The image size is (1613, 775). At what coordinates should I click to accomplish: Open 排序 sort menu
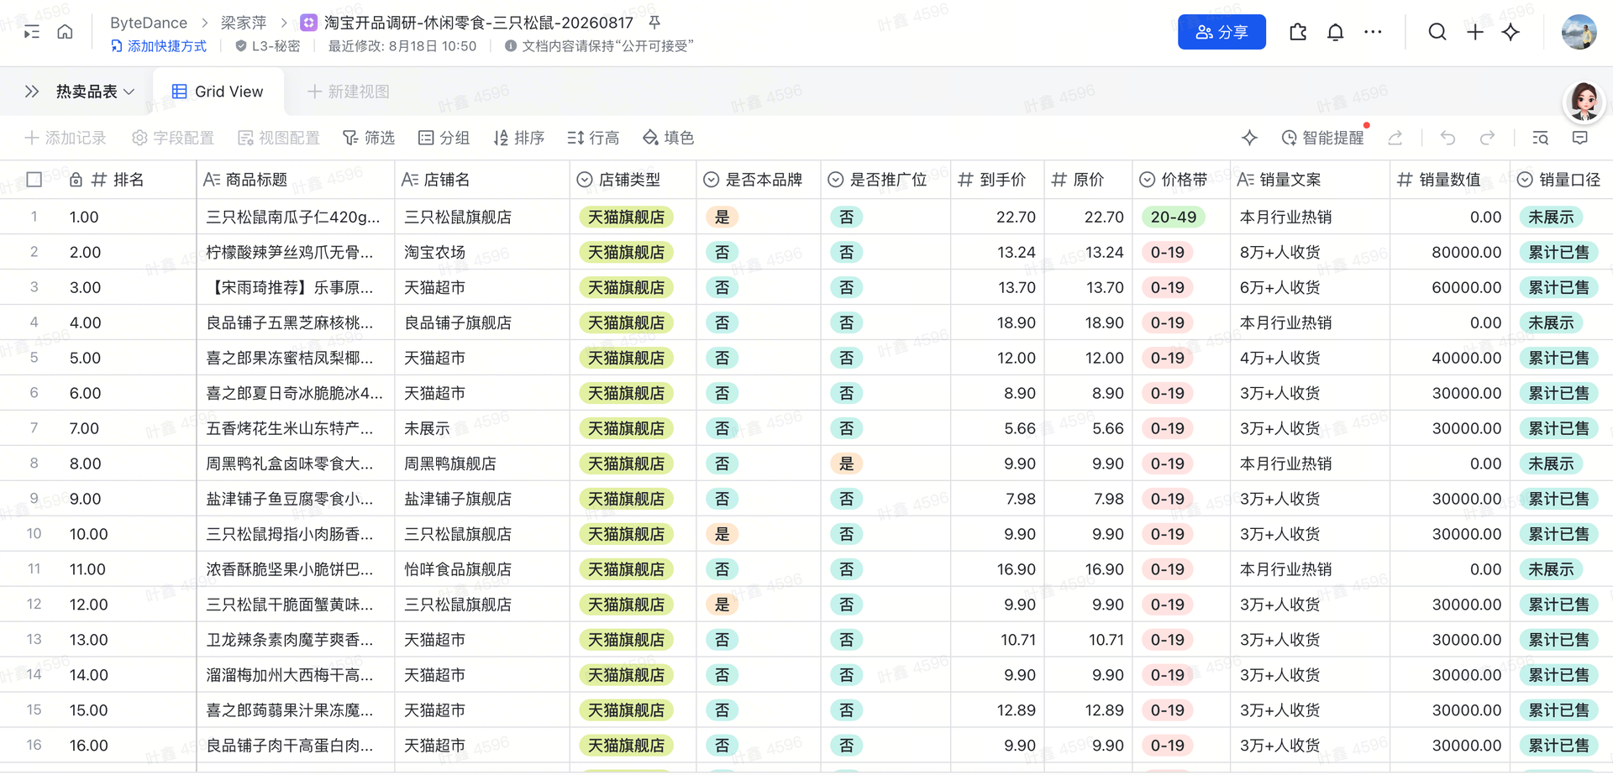pyautogui.click(x=519, y=138)
